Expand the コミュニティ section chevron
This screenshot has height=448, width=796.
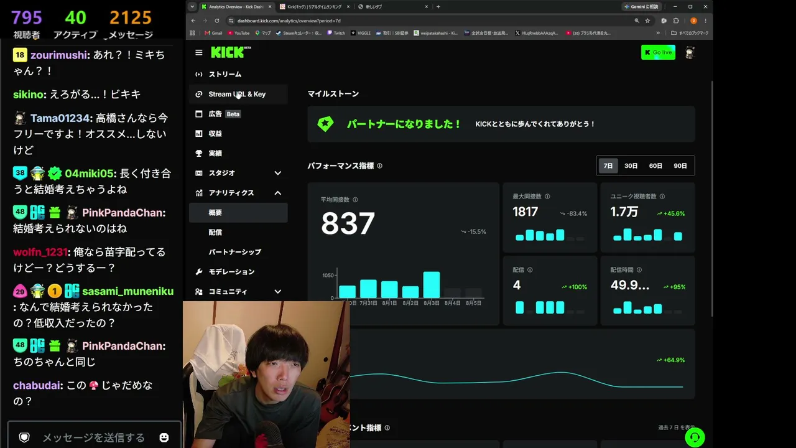(278, 292)
